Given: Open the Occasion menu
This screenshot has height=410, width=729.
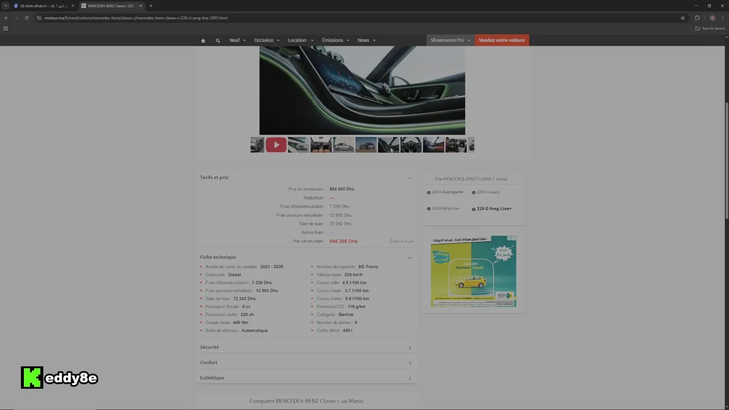Looking at the screenshot, I should tap(267, 40).
